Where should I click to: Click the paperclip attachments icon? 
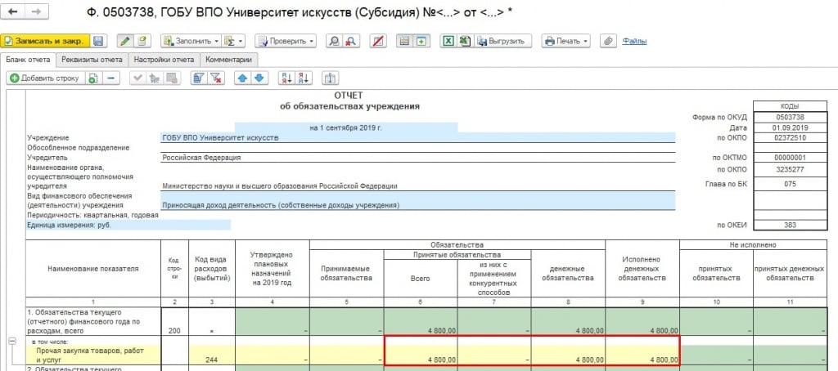[x=608, y=41]
